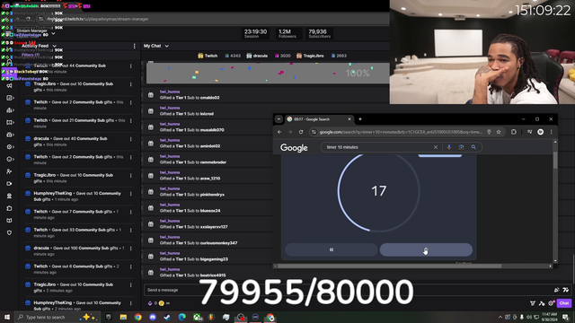Open File Explorer from the taskbar
Image resolution: width=575 pixels, height=323 pixels.
coord(123,317)
